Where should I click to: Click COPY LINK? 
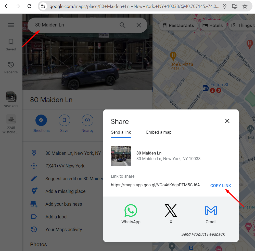click(x=221, y=186)
